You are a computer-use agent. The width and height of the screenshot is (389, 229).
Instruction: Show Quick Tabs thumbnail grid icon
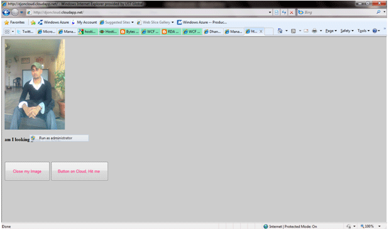point(7,31)
